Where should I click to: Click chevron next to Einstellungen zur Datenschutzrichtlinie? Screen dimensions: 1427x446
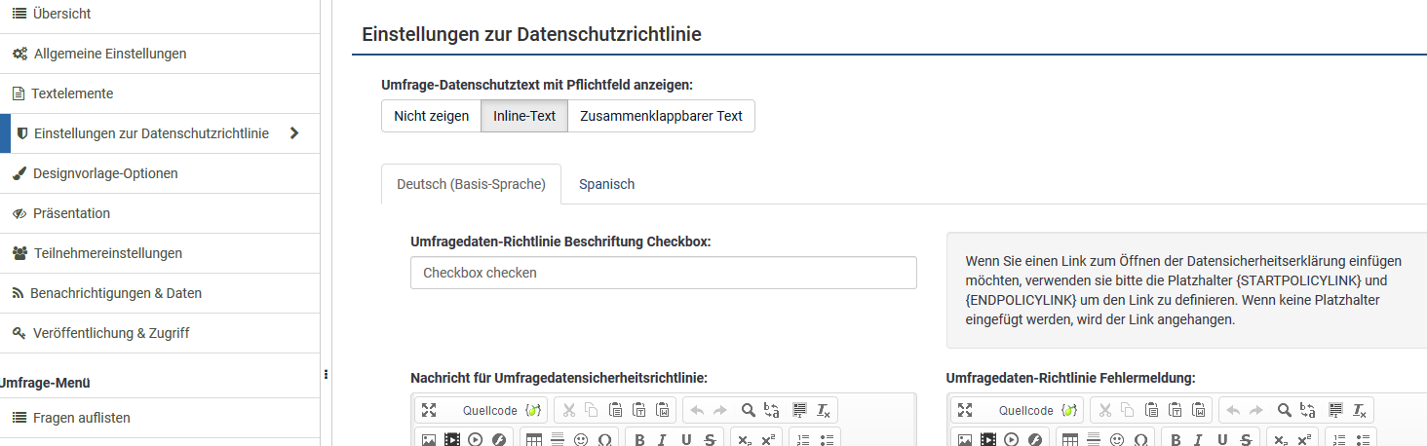tap(294, 133)
